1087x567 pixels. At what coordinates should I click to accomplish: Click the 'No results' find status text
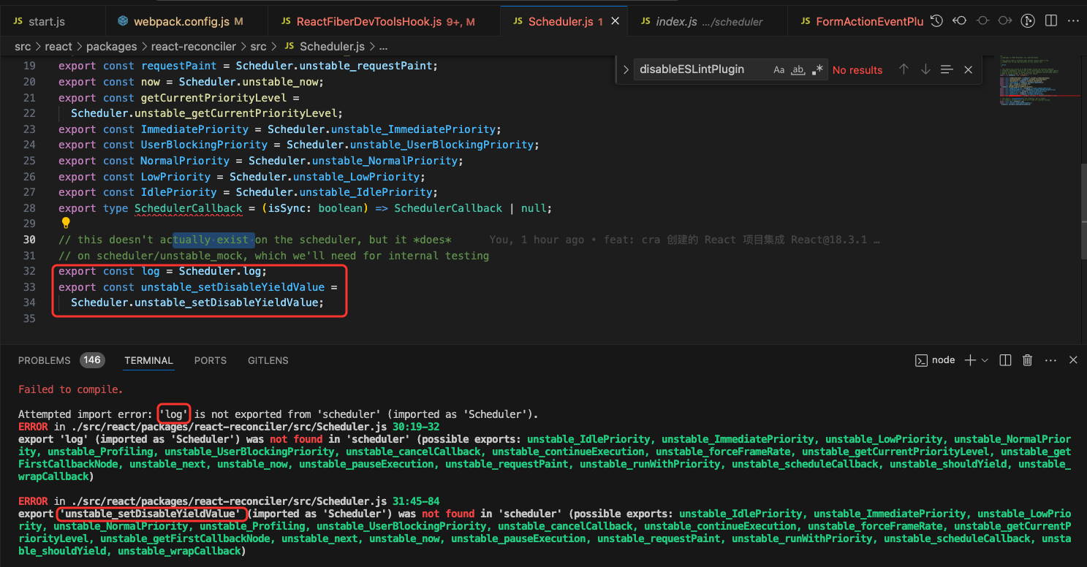click(857, 70)
